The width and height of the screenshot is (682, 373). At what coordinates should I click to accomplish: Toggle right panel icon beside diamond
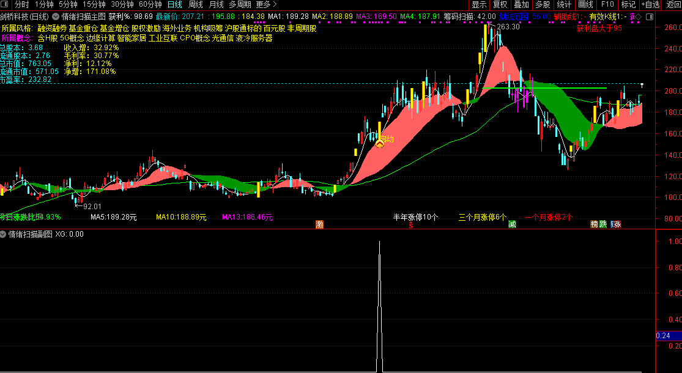click(650, 17)
